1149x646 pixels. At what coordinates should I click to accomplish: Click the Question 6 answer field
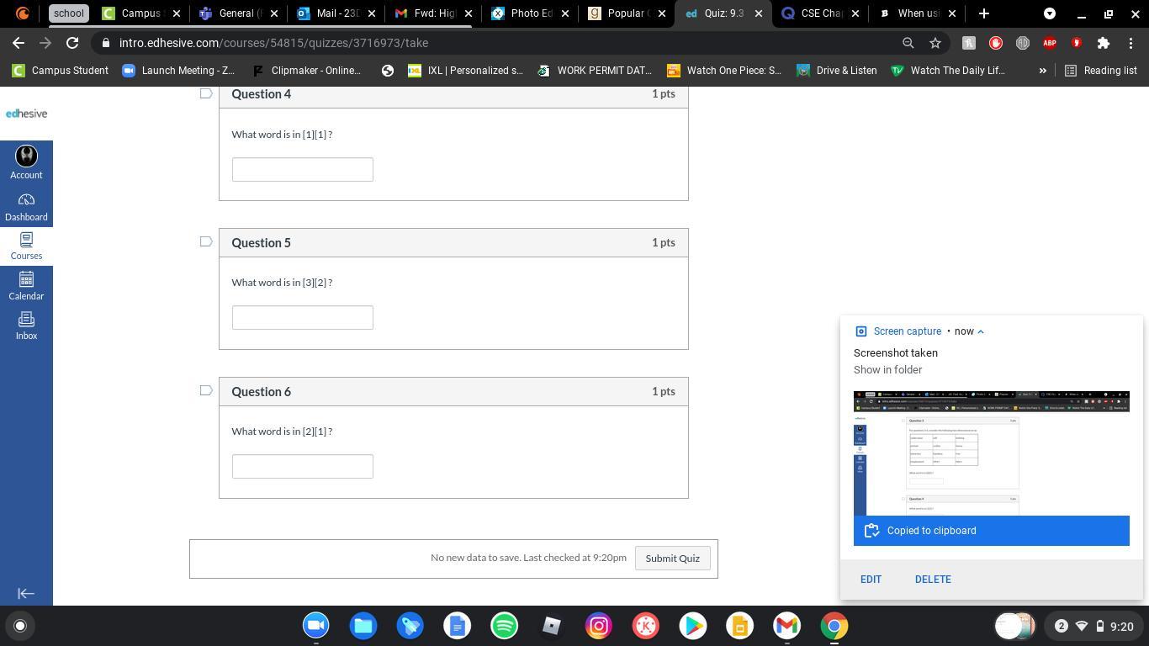tap(303, 466)
